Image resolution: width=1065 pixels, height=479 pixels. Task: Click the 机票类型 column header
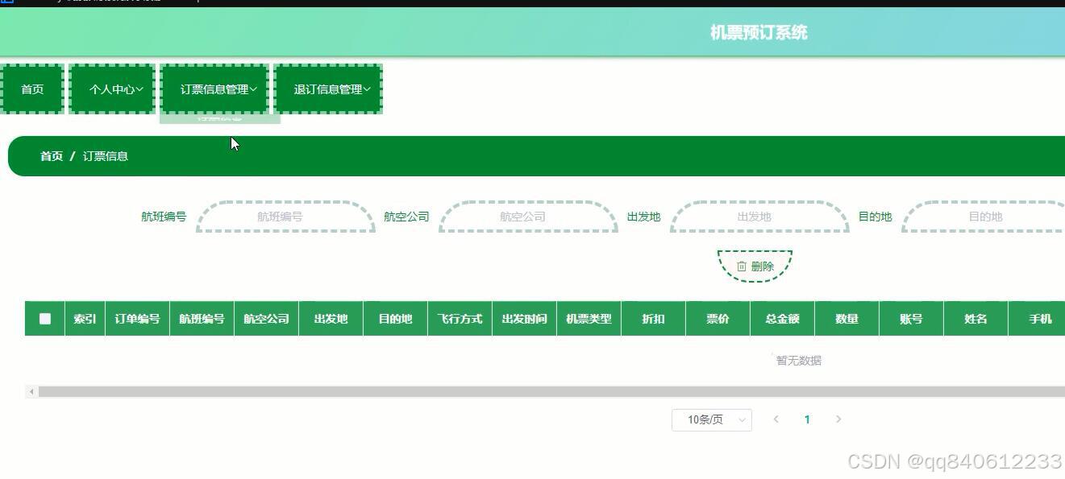click(x=589, y=319)
